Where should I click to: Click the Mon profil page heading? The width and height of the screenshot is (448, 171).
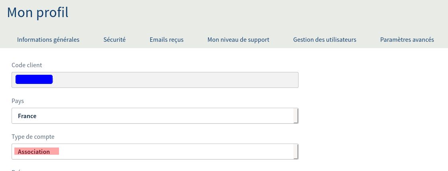coord(38,12)
